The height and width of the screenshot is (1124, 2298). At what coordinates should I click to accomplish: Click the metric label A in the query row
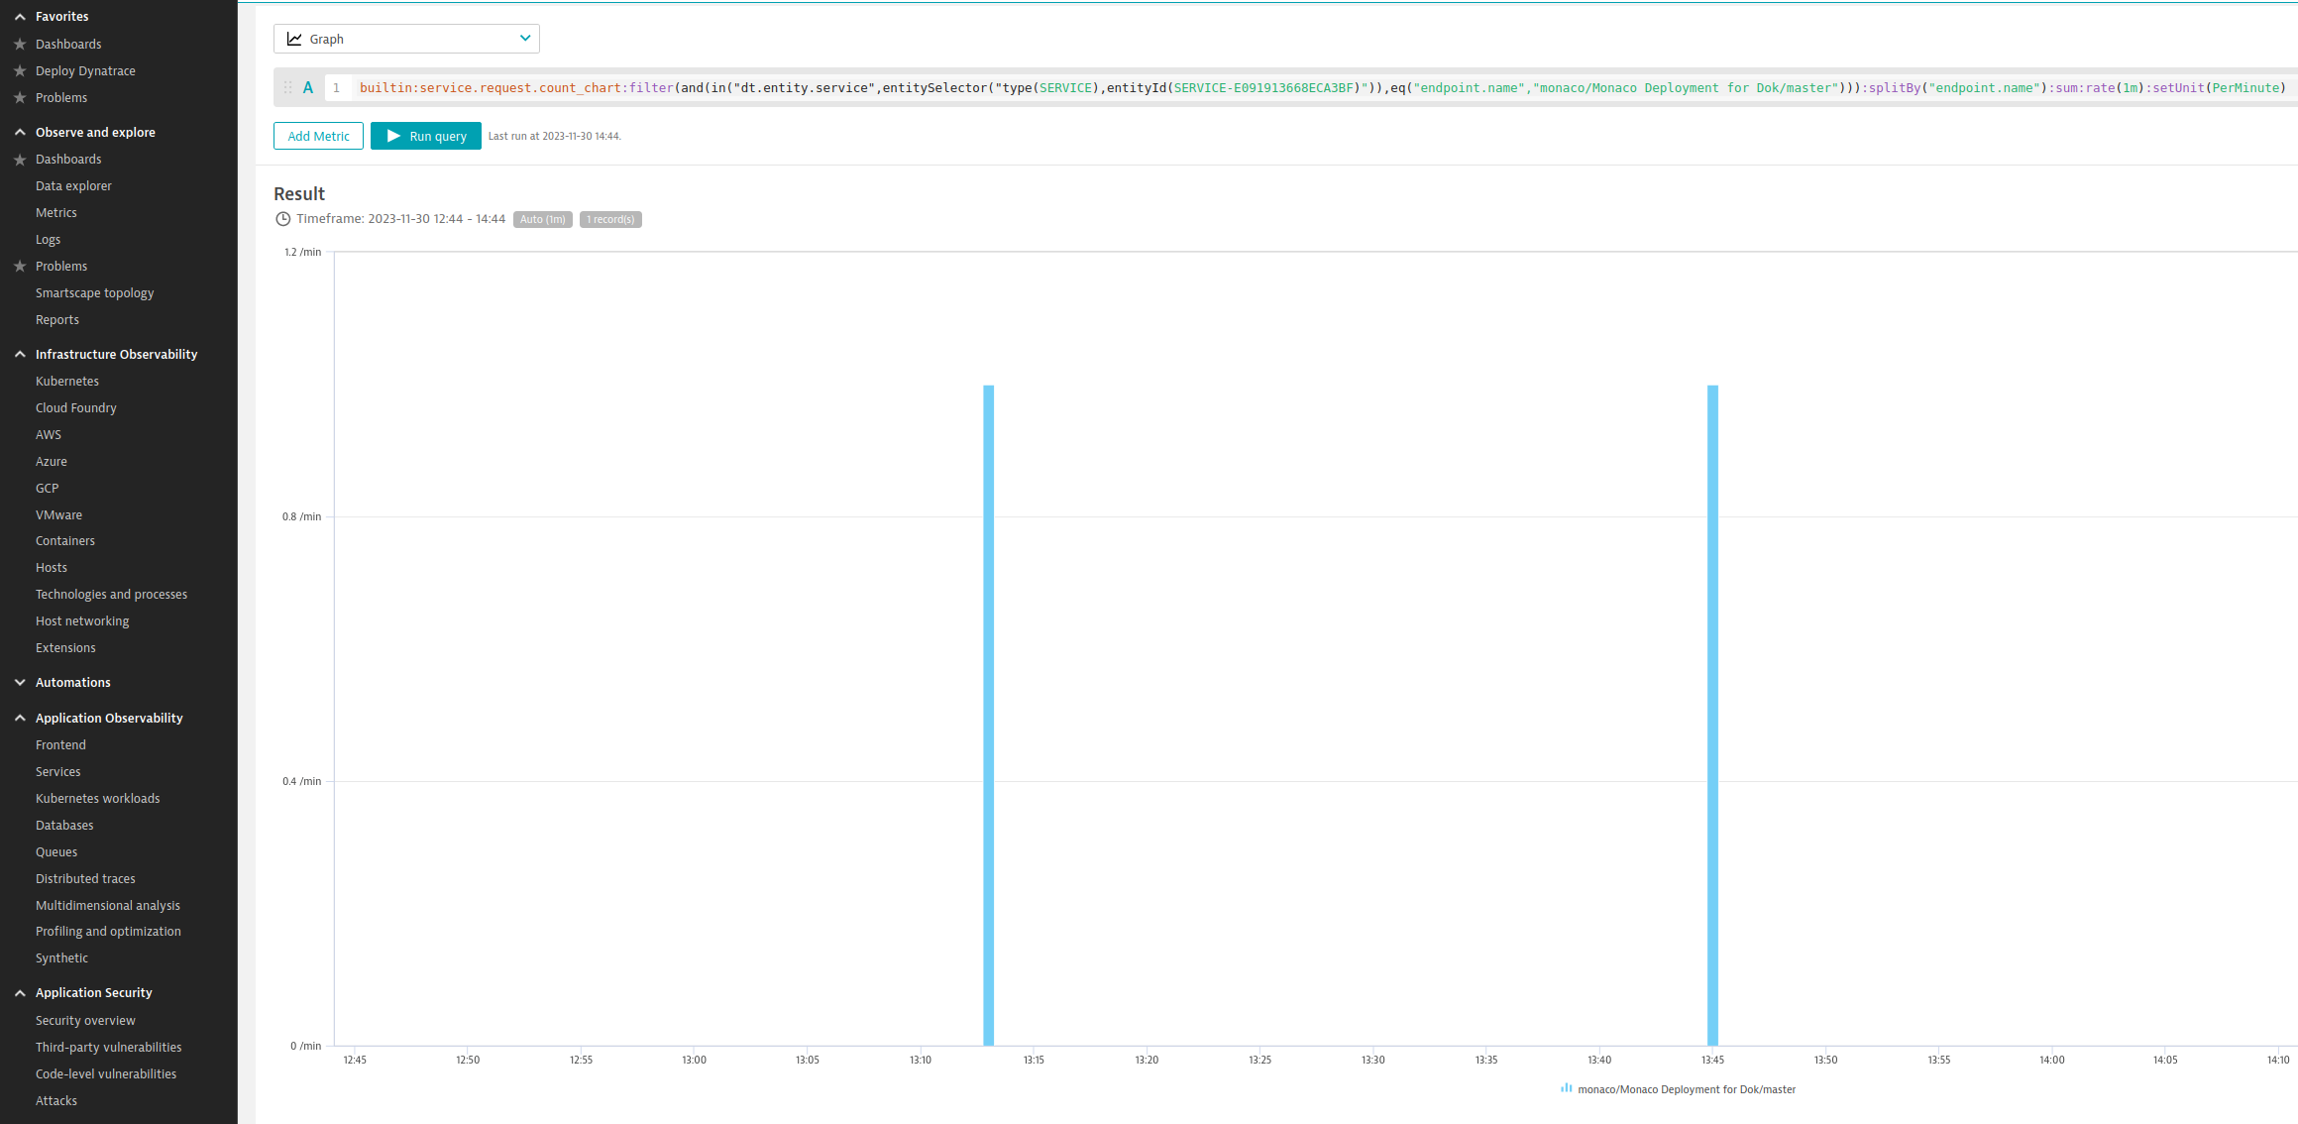(308, 87)
